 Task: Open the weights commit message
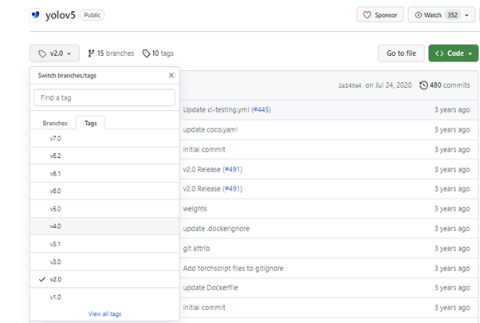(195, 209)
